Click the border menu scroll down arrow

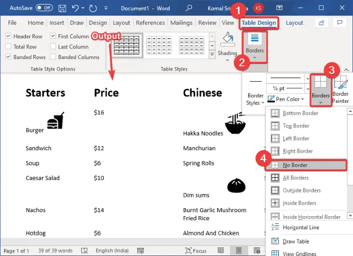[x=350, y=216]
